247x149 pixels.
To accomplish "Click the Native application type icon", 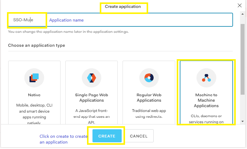I will pyautogui.click(x=34, y=78).
